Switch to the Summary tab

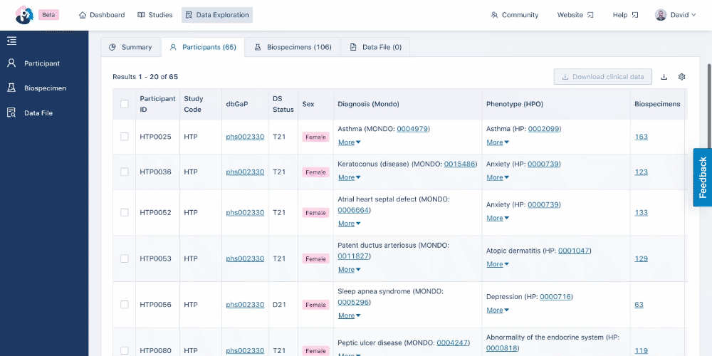pyautogui.click(x=130, y=47)
